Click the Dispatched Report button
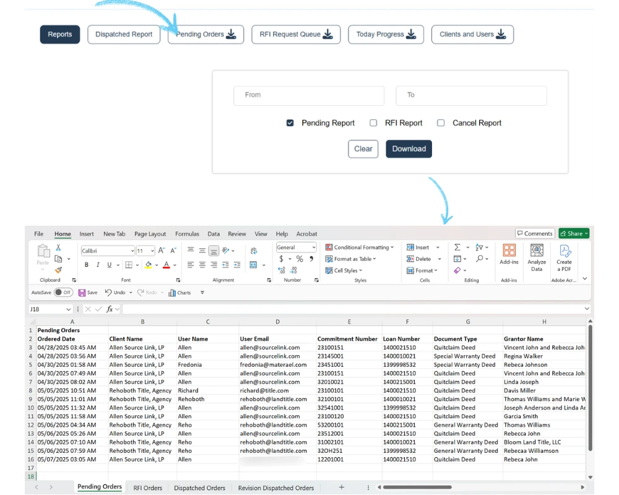 point(124,35)
